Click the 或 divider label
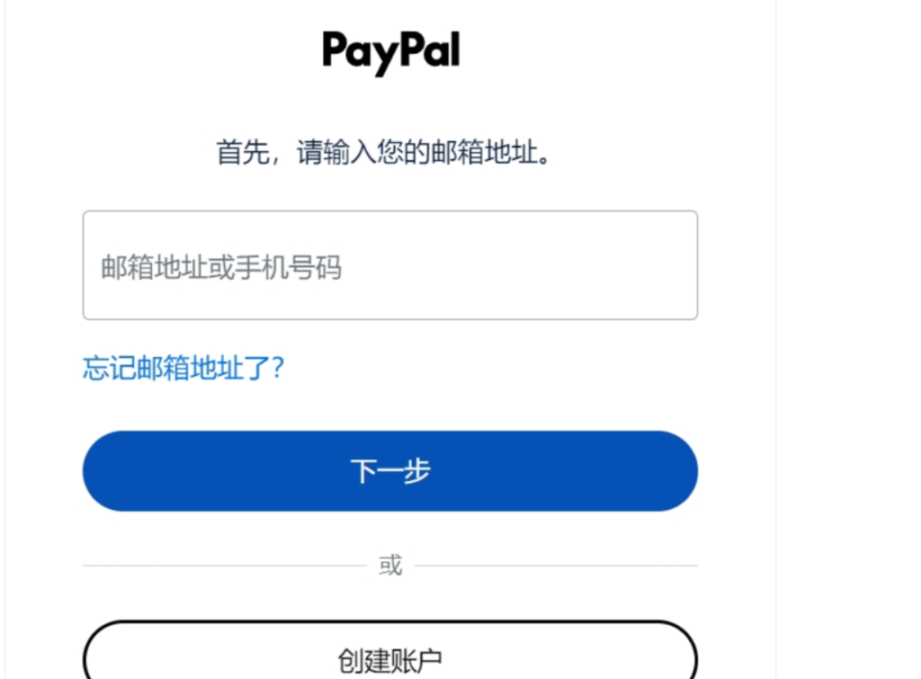The image size is (921, 679). (390, 565)
